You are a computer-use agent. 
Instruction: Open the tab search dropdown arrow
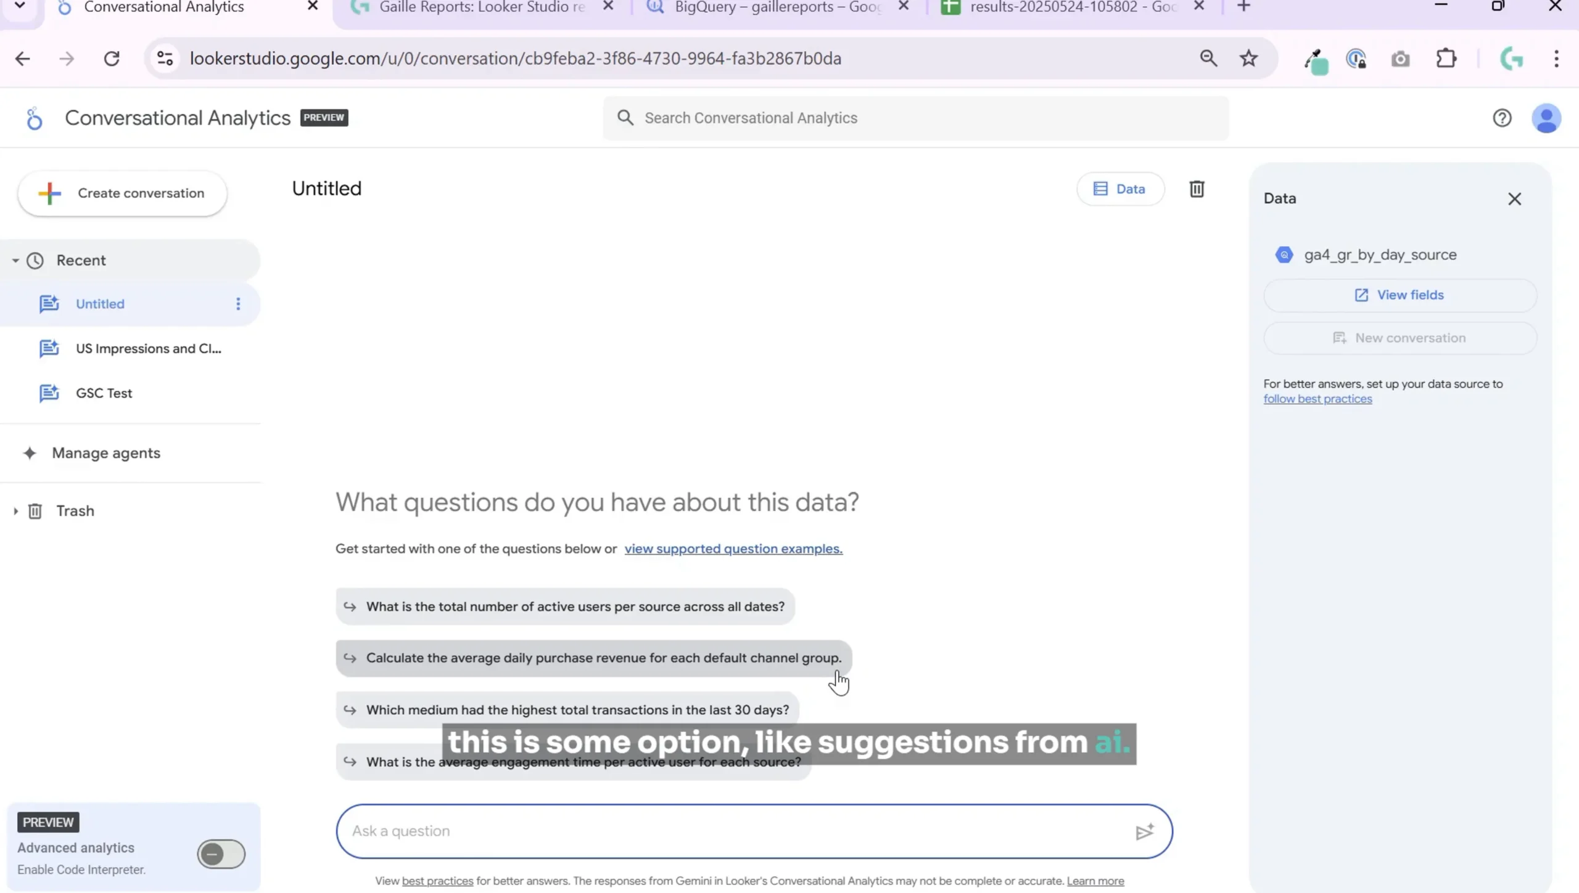coord(20,6)
